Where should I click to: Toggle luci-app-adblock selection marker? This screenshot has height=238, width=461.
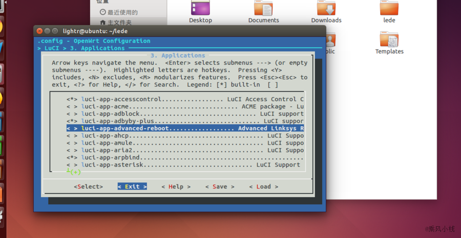[x=72, y=114]
